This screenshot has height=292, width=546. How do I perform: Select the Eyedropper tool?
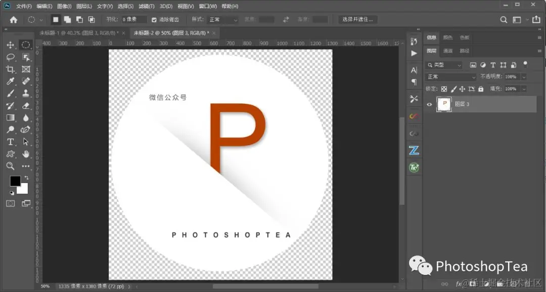[11, 81]
